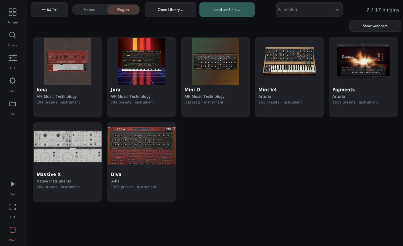Image resolution: width=403 pixels, height=246 pixels.
Task: Go back with the RACK button
Action: point(49,10)
